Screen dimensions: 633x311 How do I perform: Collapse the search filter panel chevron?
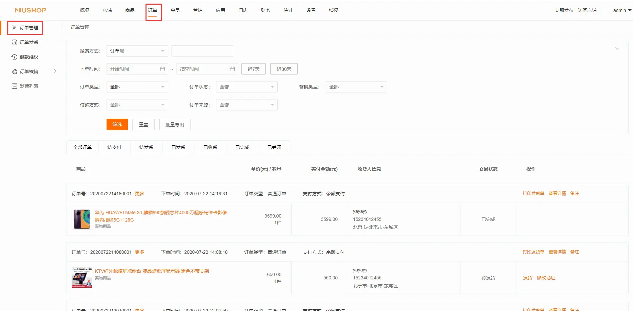[x=617, y=49]
